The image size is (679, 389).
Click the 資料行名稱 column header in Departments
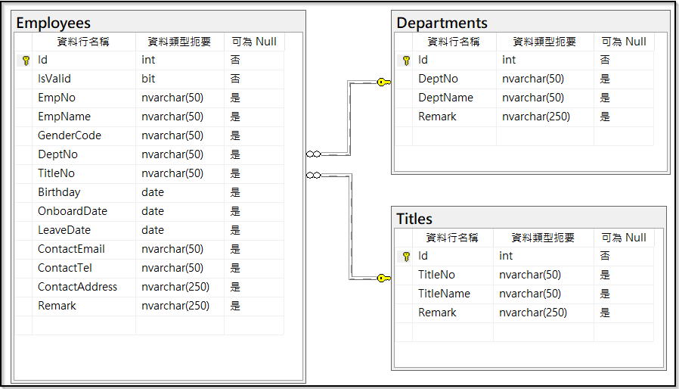[x=454, y=42]
